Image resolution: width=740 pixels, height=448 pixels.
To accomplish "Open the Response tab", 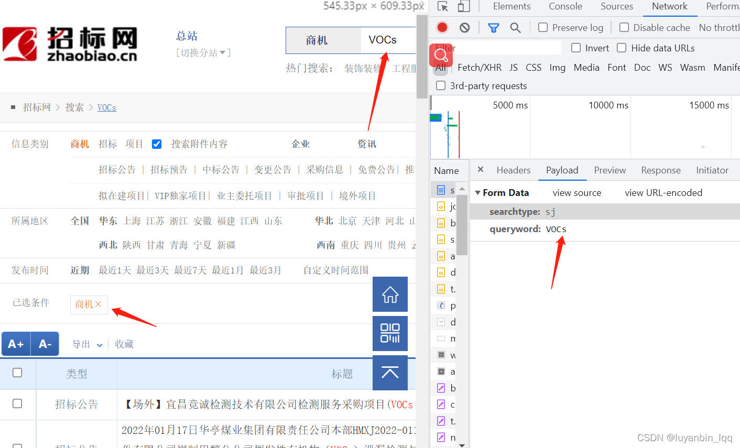I will (x=661, y=170).
